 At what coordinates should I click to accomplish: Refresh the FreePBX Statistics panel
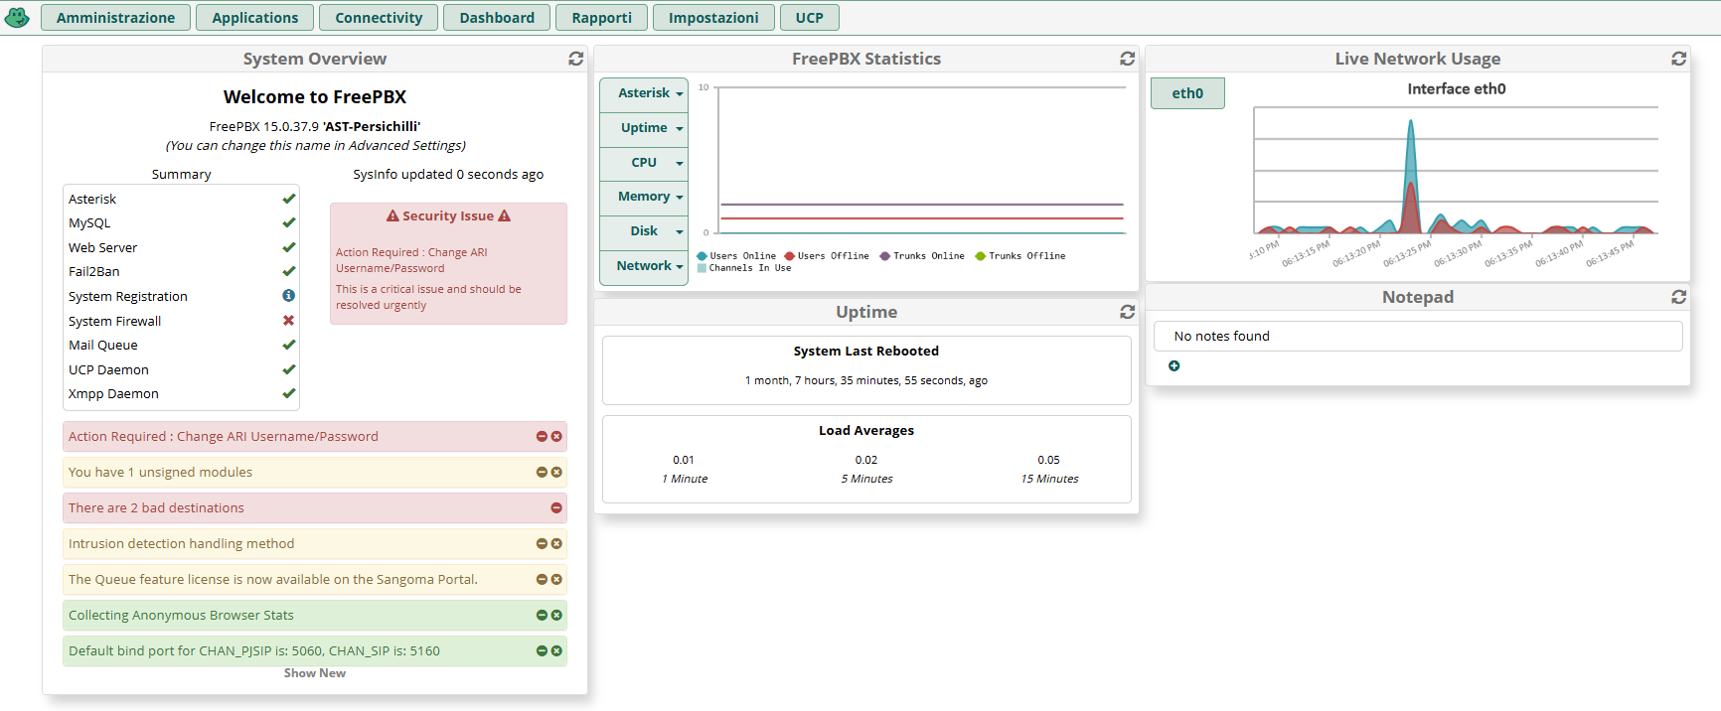pos(1127,59)
